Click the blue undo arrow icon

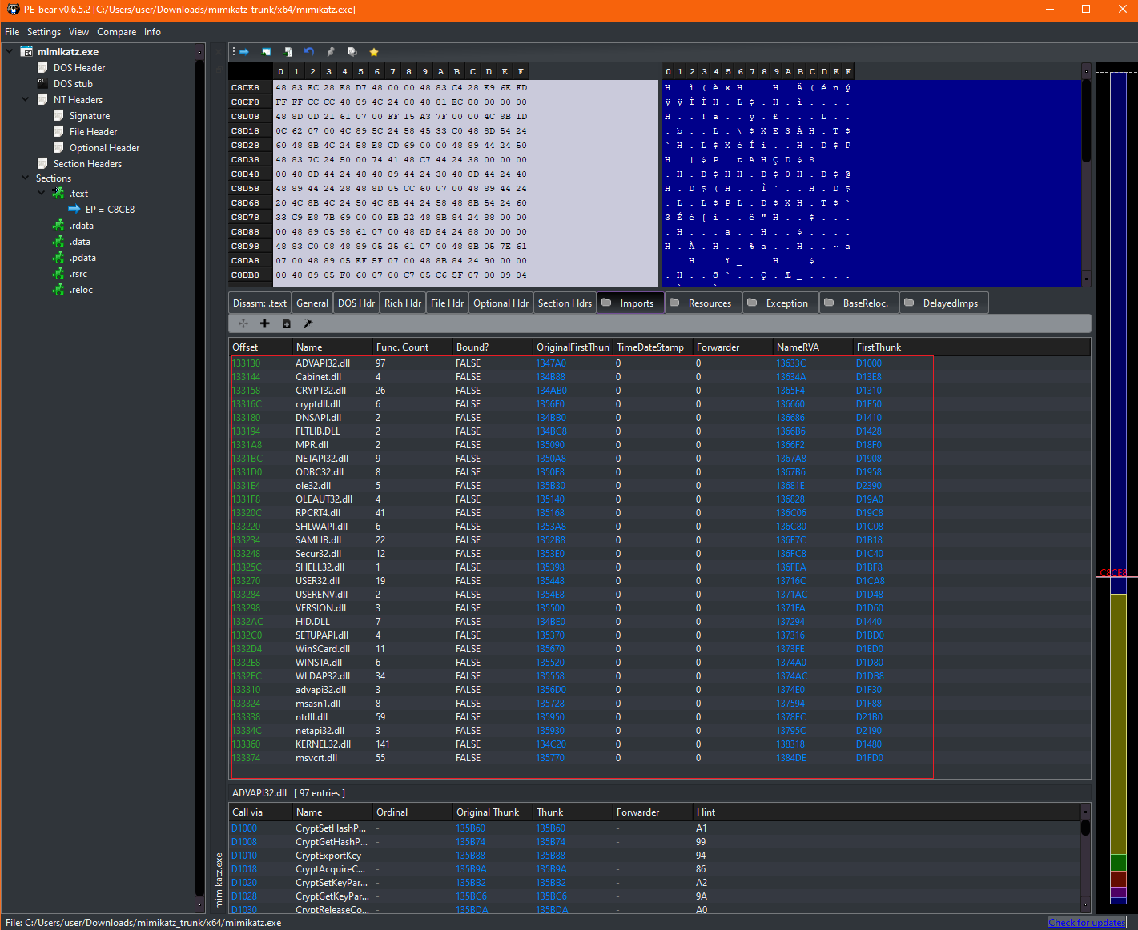309,52
